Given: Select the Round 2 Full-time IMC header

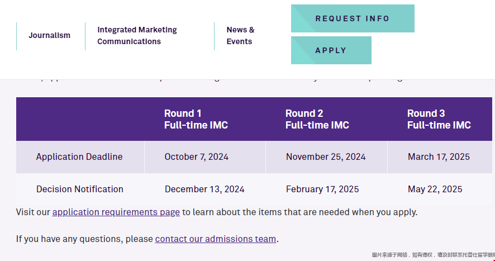Looking at the screenshot, I should click(317, 119).
